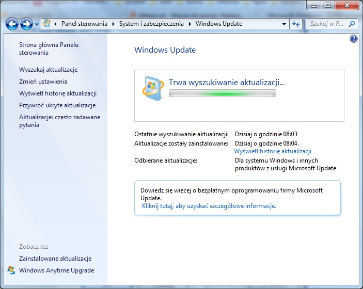Click Trwa wyszukiwanie aktualizacji status text

point(226,82)
